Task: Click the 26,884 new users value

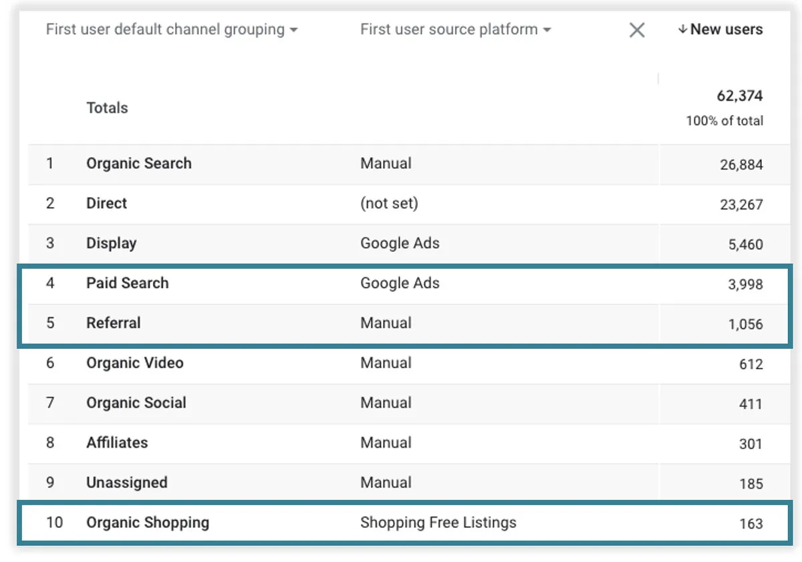Action: pos(741,165)
